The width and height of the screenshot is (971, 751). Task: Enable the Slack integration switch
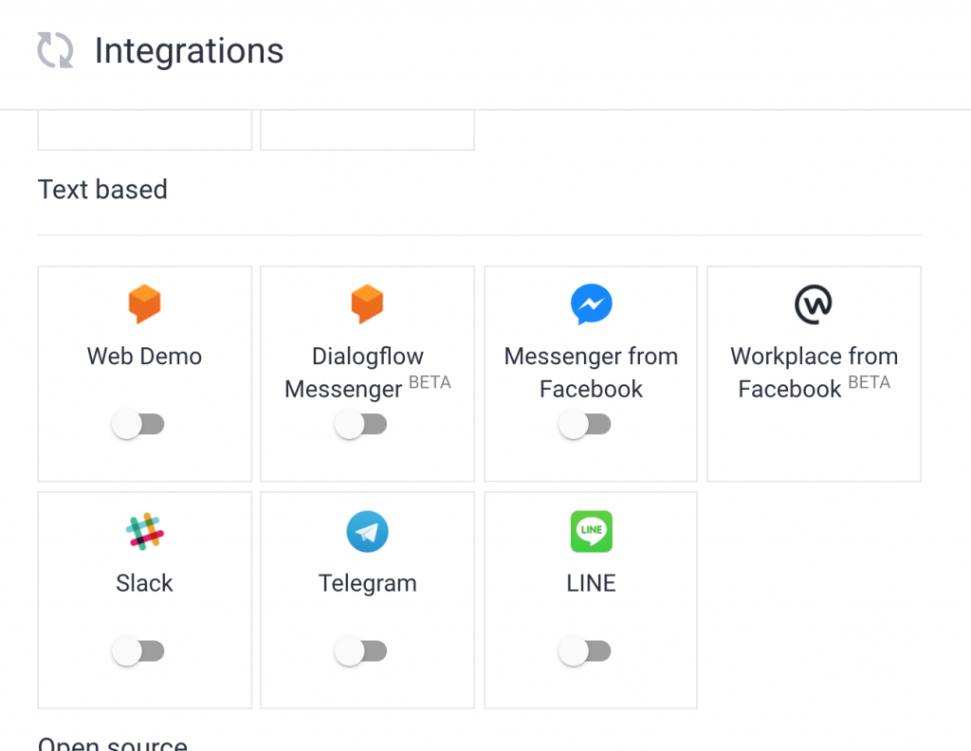[138, 650]
